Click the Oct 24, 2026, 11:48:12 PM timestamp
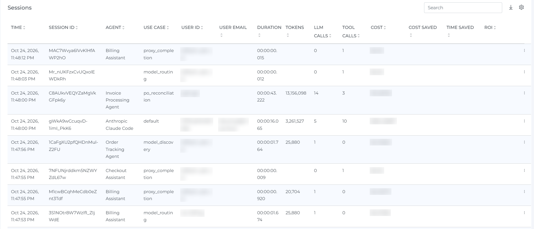 click(x=25, y=54)
